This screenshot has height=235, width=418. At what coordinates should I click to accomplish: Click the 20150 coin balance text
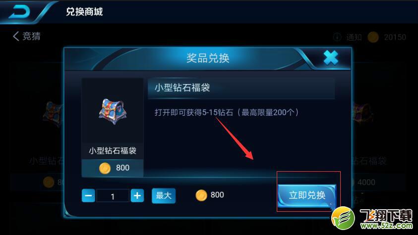pyautogui.click(x=395, y=37)
